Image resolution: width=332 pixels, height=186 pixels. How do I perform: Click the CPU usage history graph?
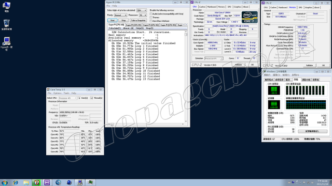tap(305, 90)
